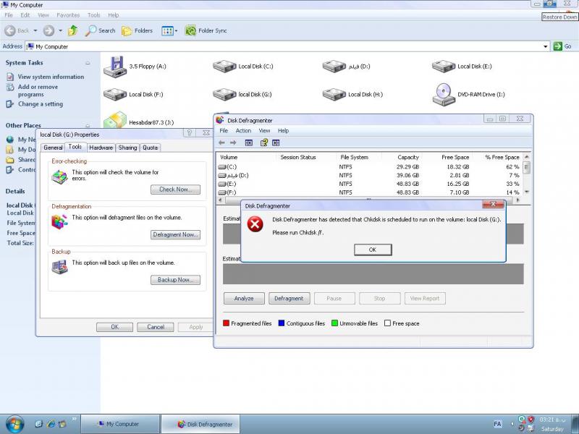This screenshot has height=434, width=579.
Task: Select the Hesabdar87.3 (J:) drive icon
Action: 115,121
